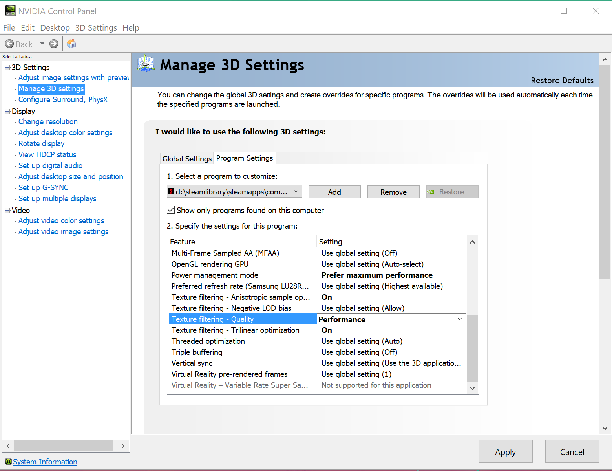Viewport: 612px width, 471px height.
Task: Click the main page scroll up arrow
Action: 605,60
